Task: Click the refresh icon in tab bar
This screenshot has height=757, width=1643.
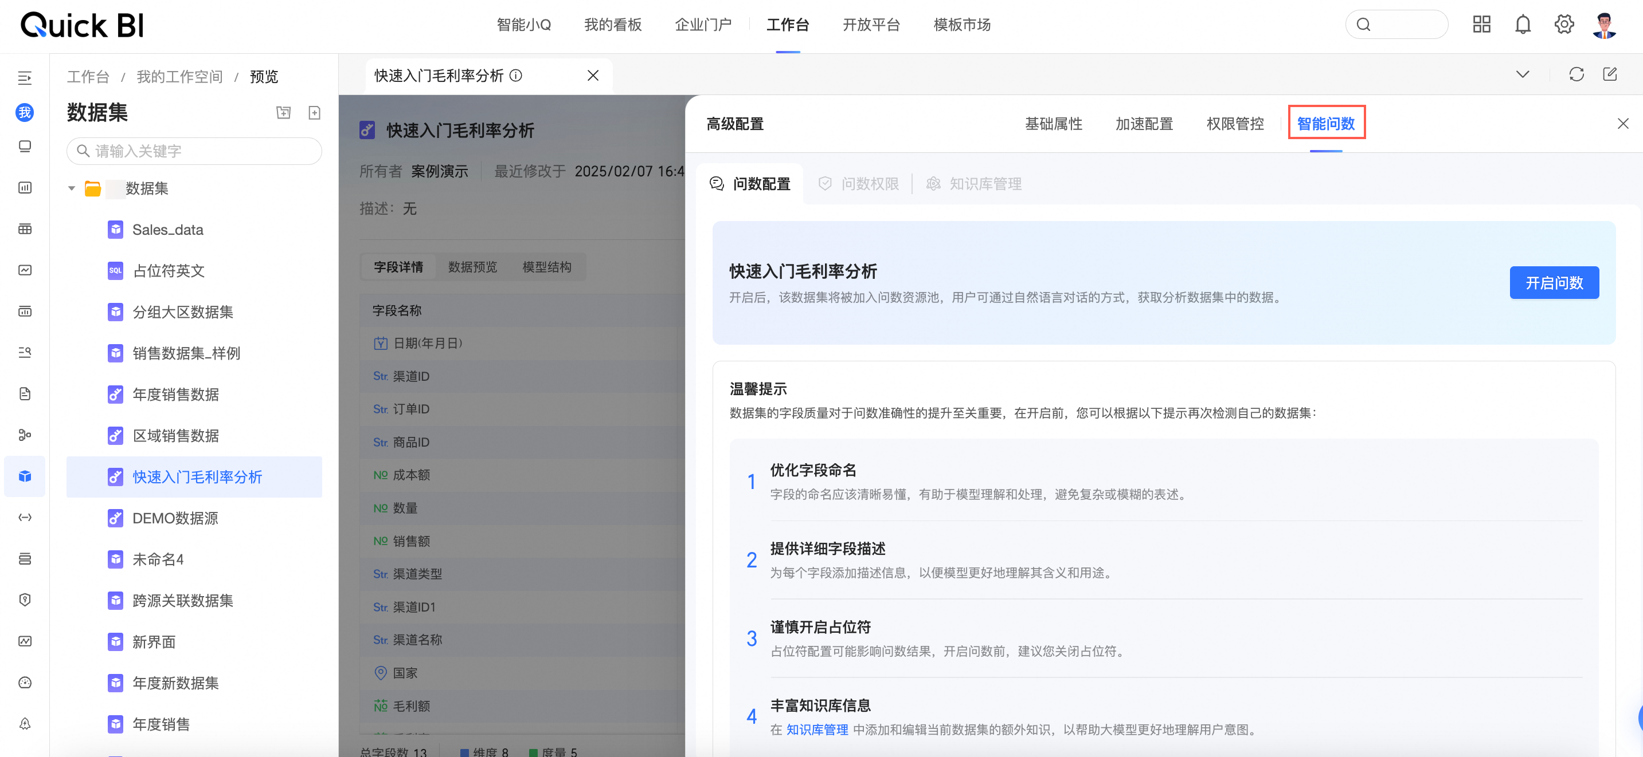Action: [1576, 74]
